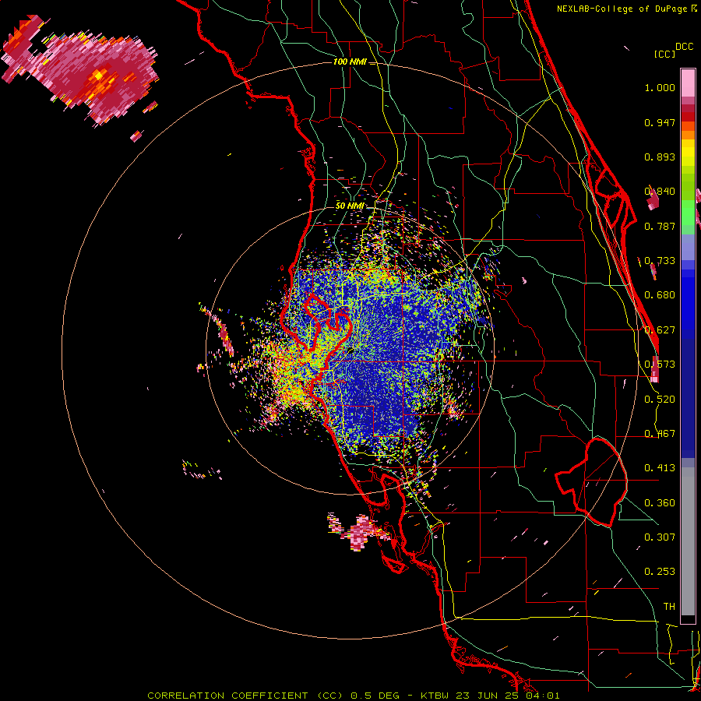Screen dimensions: 701x701
Task: Click the DCC label above the color scale
Action: click(684, 47)
